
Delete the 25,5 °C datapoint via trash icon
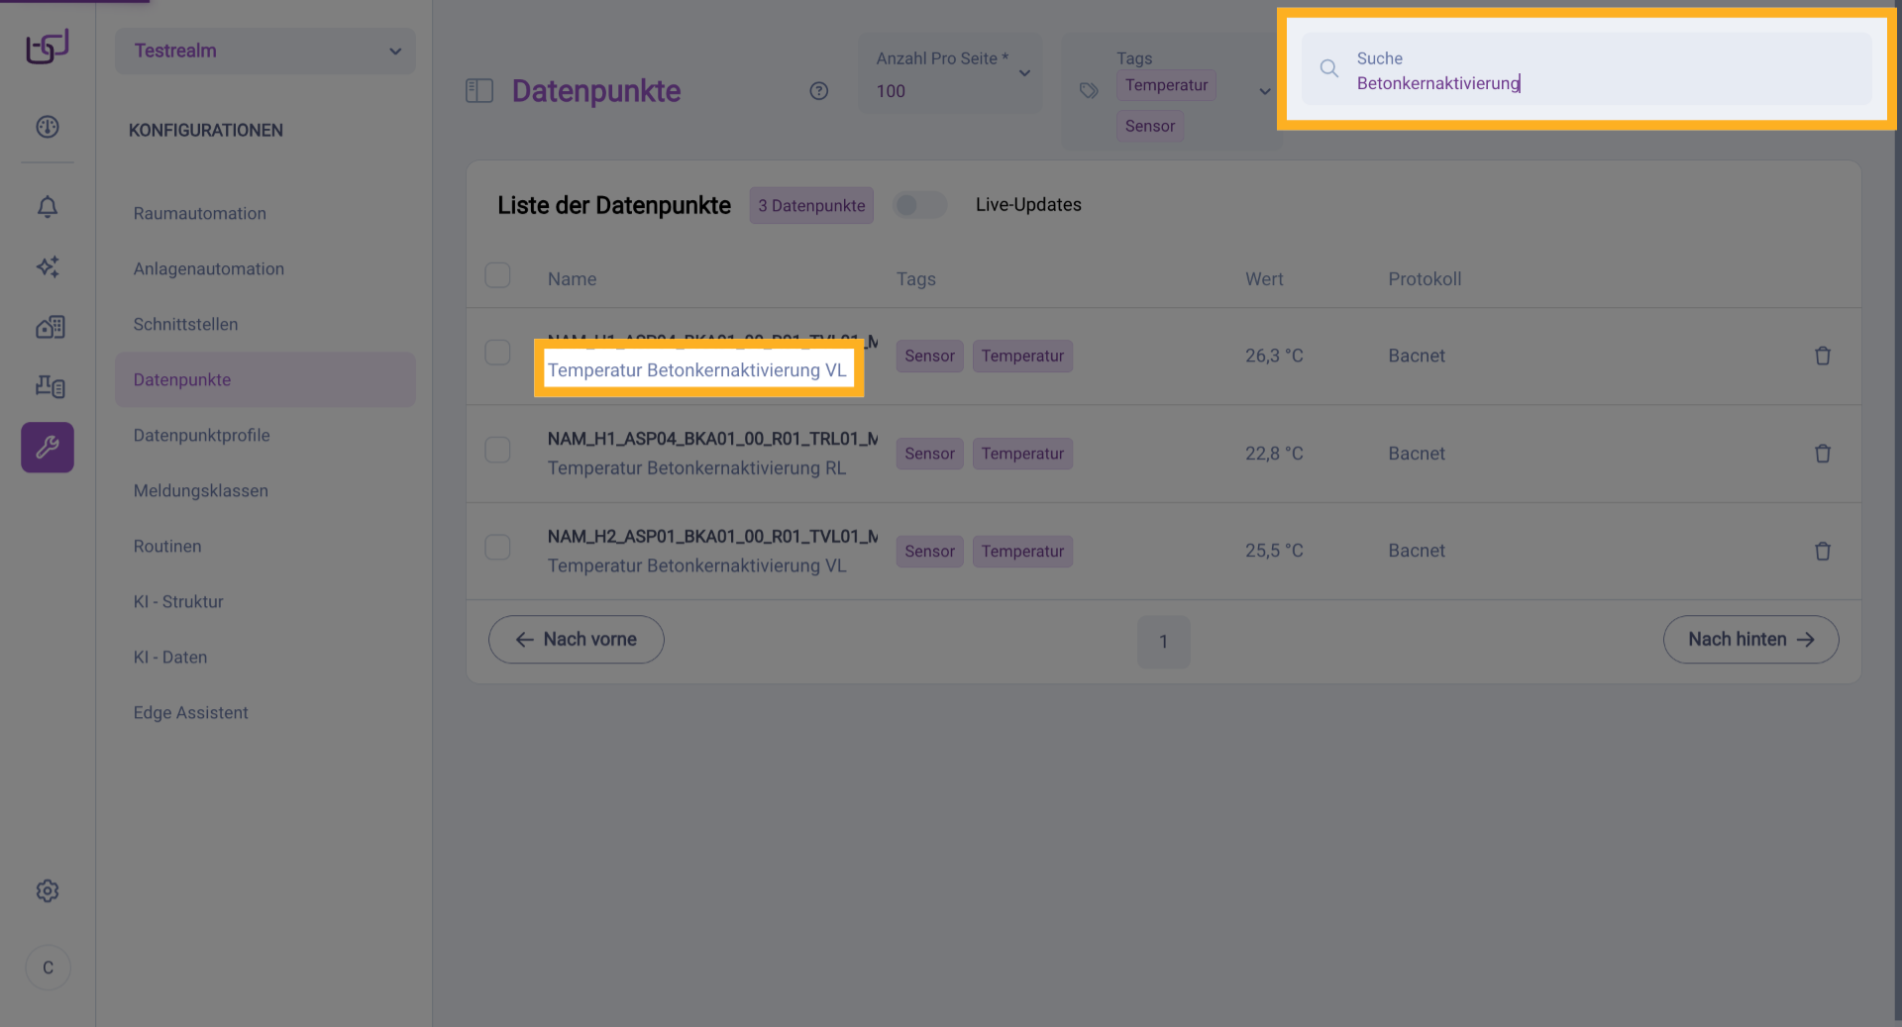click(1822, 552)
